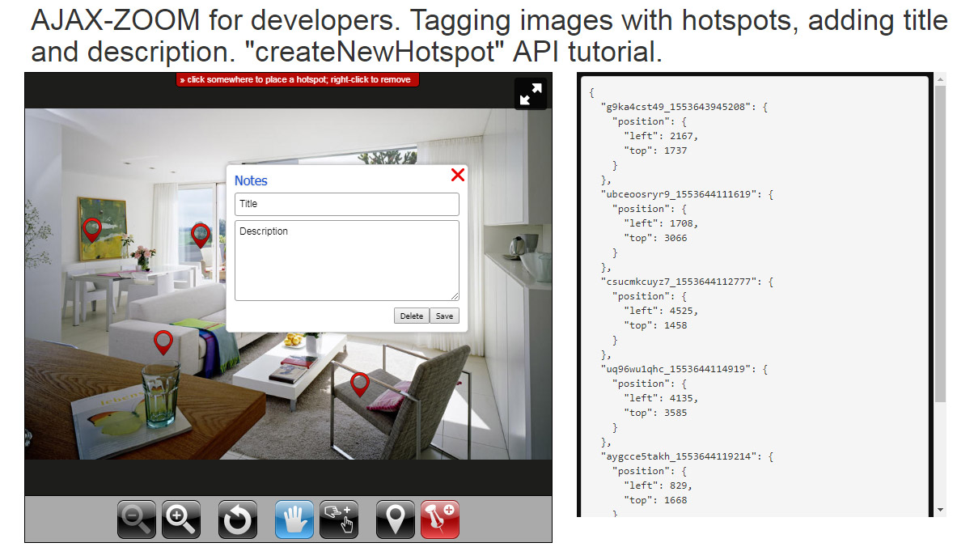Reset the view with the circular arrow button

[x=238, y=519]
